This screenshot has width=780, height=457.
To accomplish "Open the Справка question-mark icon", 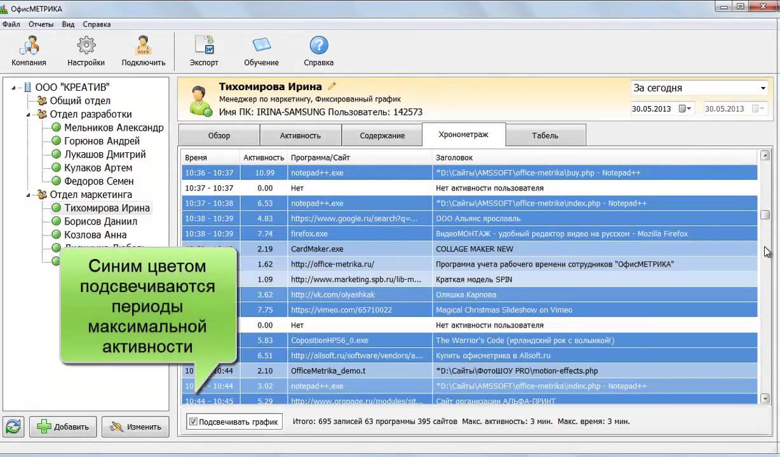I will pos(318,47).
